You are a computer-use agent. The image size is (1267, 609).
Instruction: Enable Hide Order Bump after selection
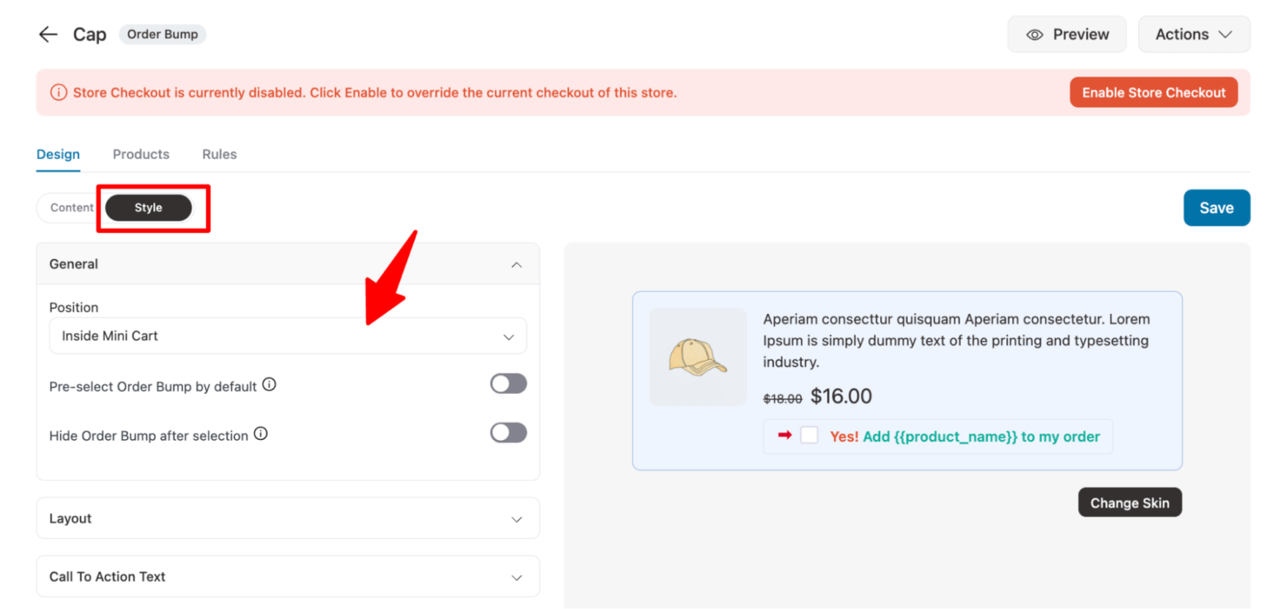[508, 433]
